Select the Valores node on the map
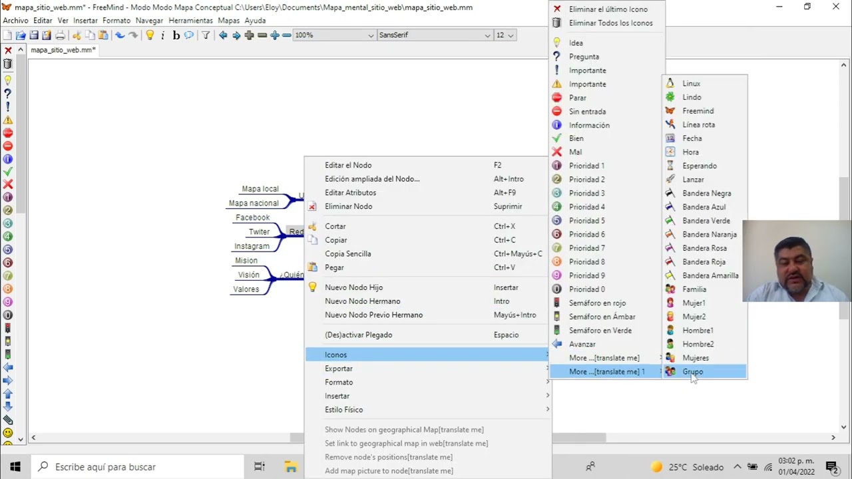Screen dimensions: 852x479 (x=246, y=289)
